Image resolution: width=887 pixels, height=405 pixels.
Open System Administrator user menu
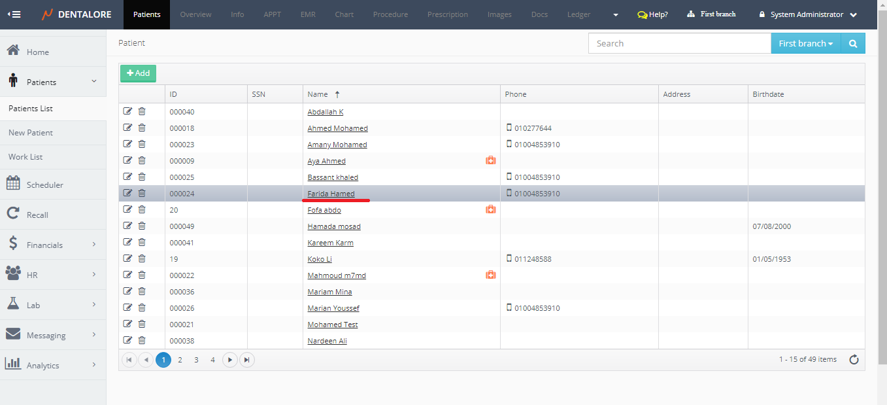point(807,14)
